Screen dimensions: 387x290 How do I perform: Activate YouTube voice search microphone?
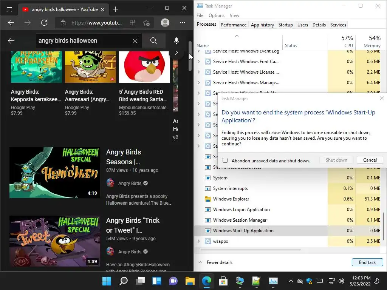tap(176, 41)
